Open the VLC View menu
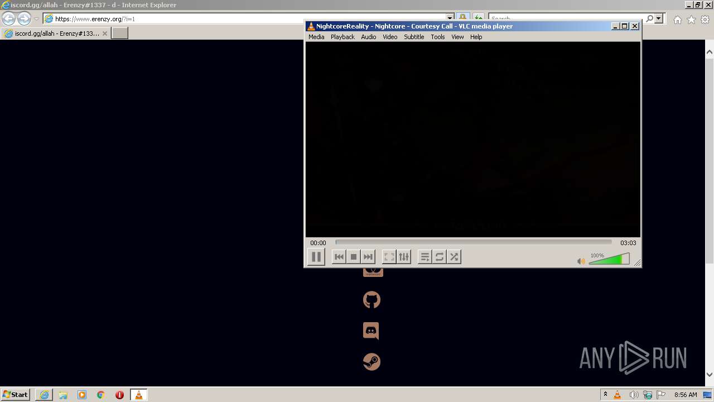714x402 pixels. coord(457,37)
